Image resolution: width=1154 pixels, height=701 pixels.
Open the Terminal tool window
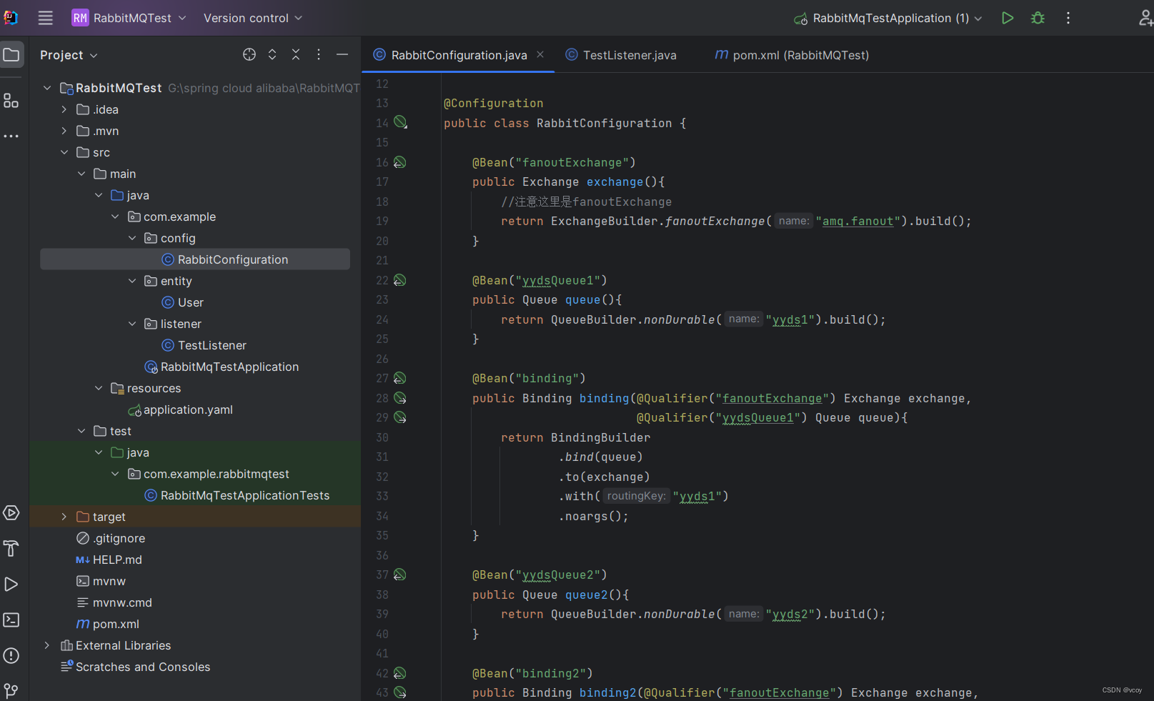[11, 620]
